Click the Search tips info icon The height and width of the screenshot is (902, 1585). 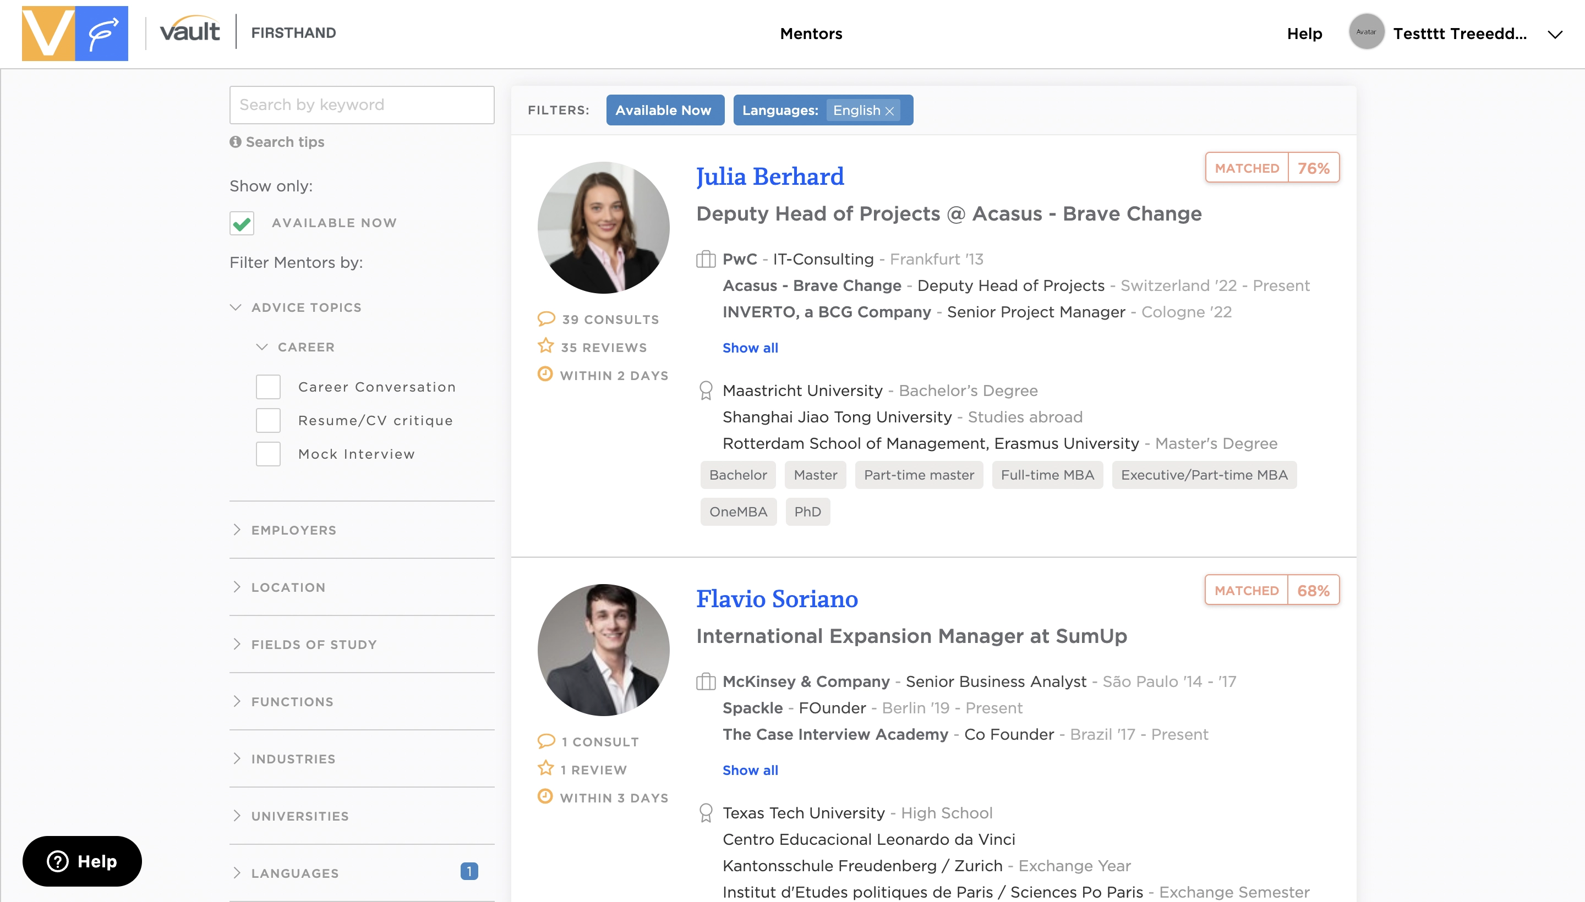click(x=235, y=142)
